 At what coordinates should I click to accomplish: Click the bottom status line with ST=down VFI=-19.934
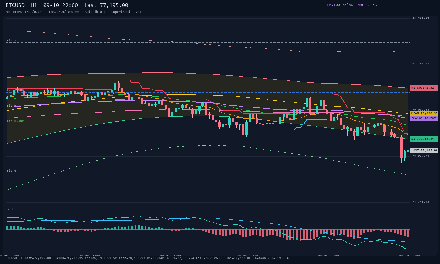coord(147,258)
